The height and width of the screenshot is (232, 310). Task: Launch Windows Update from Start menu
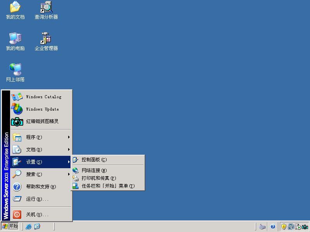click(41, 109)
